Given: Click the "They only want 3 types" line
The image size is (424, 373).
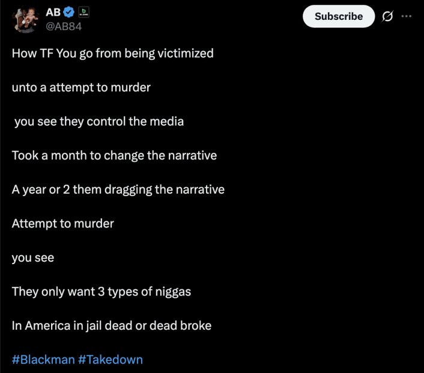Looking at the screenshot, I should 101,292.
